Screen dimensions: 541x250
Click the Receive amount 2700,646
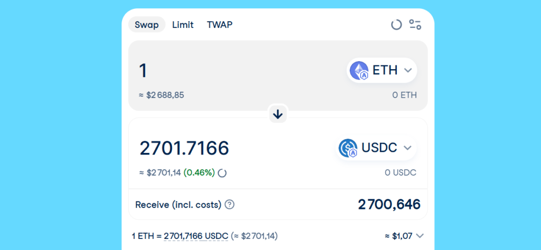(x=389, y=204)
